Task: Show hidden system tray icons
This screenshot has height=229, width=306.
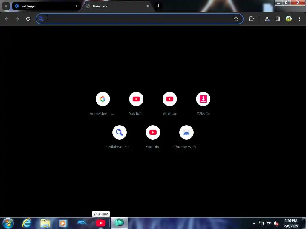Action: (x=254, y=223)
